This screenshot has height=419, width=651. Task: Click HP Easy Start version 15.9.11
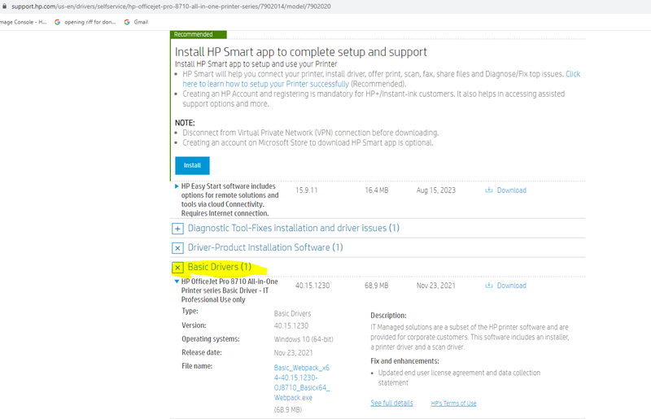pos(307,190)
